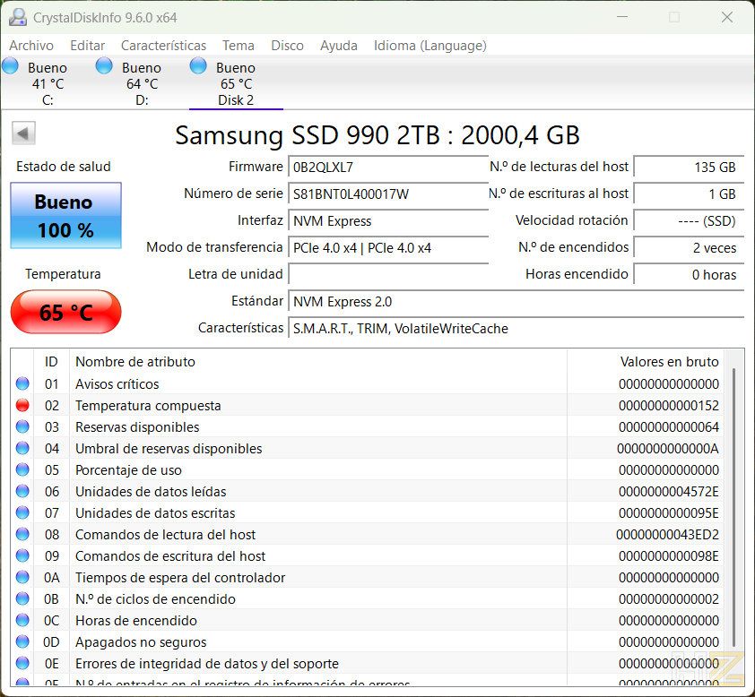The height and width of the screenshot is (697, 755).
Task: Click the status dot for Errores de integridad de datos
Action: tap(22, 663)
